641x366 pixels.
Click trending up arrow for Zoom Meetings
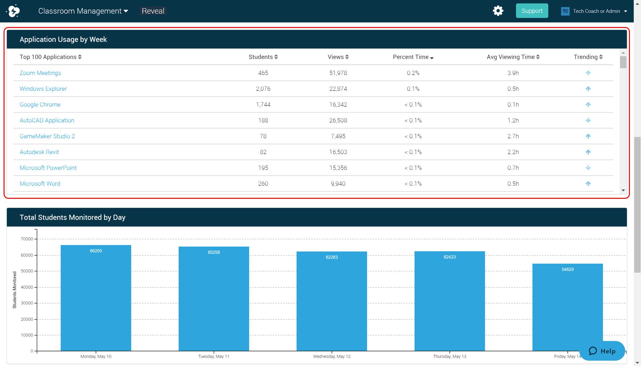click(x=588, y=73)
